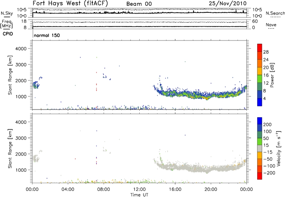The image size is (285, 197).
Task: Click the 60 tick right of frequency panel
Action: [x=255, y=21]
